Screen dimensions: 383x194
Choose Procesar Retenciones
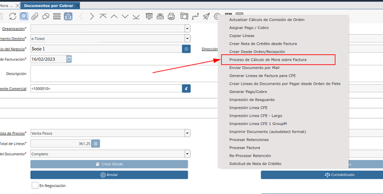(249, 140)
